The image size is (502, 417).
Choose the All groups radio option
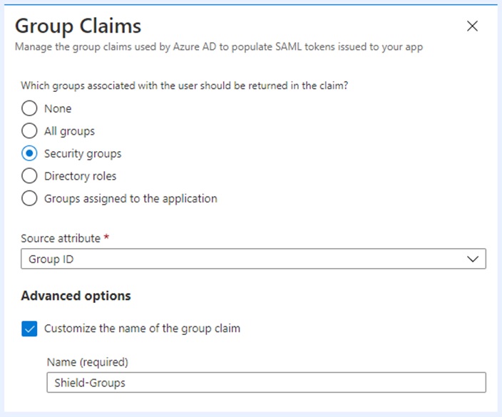click(x=29, y=131)
